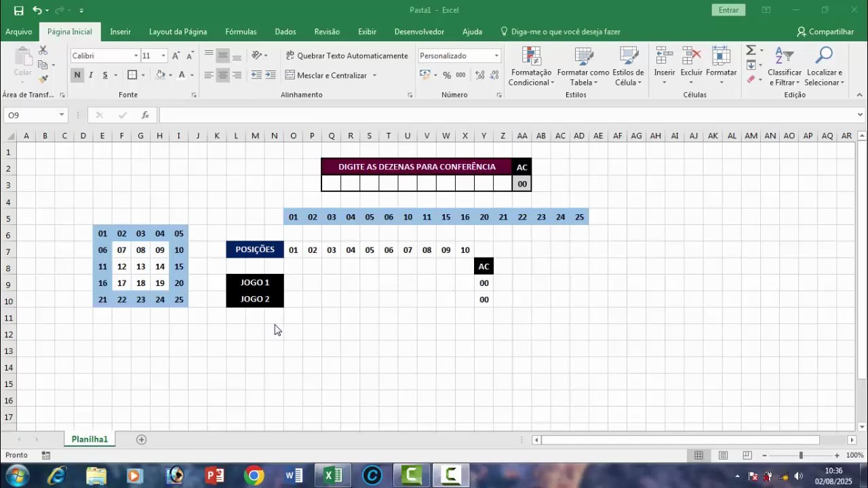Expand the number format dropdown (Personalizado)
This screenshot has height=488, width=868.
pos(496,56)
